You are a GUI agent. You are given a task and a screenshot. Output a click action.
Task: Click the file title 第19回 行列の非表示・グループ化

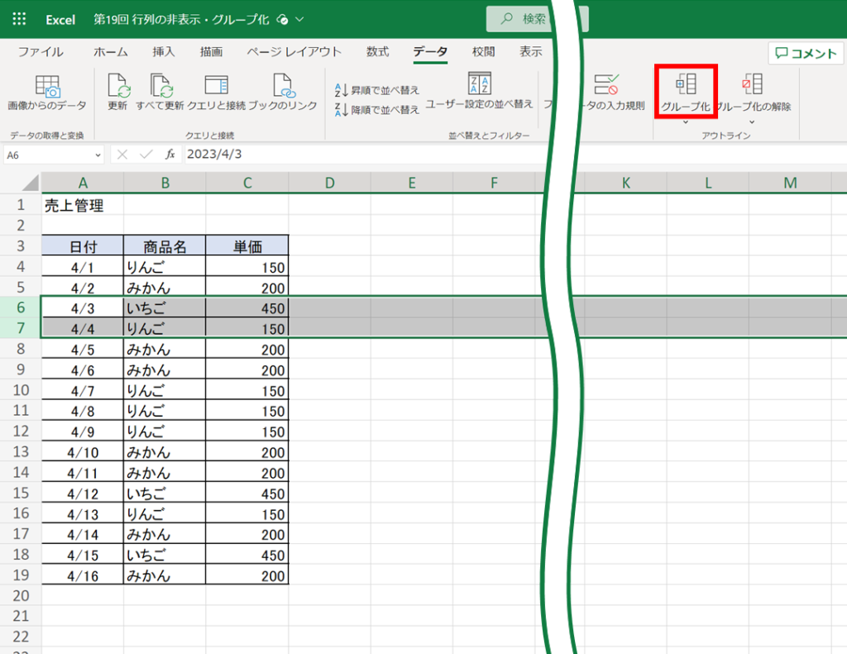(181, 20)
